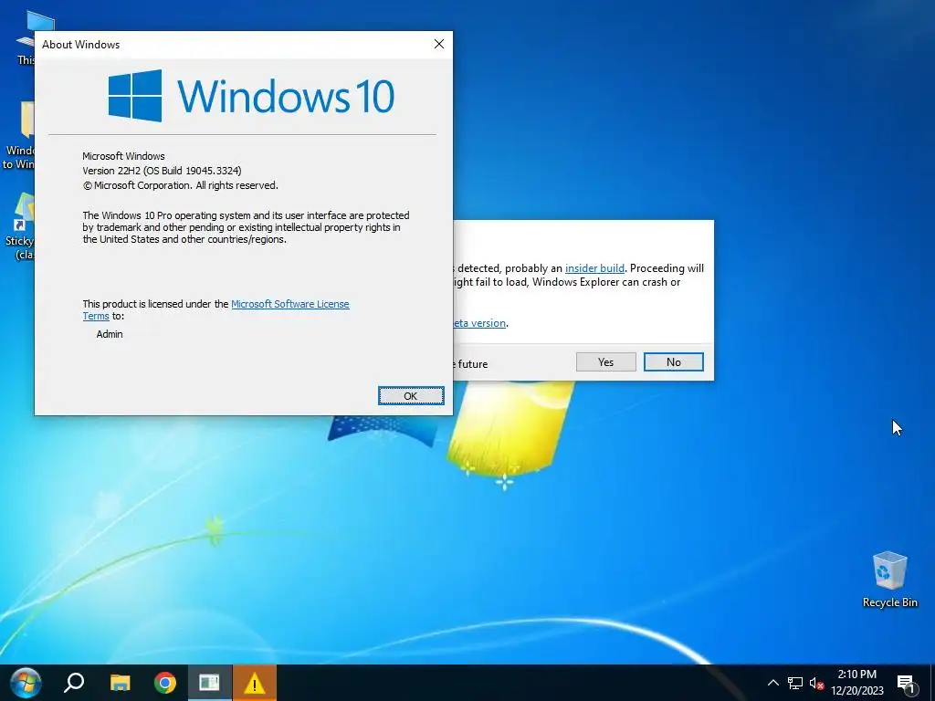Click the Microsoft Corporation copyright line
The height and width of the screenshot is (701, 935).
tap(180, 185)
